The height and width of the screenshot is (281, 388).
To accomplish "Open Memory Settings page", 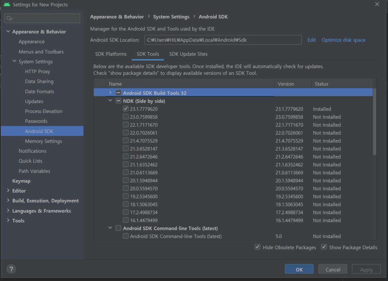I will [43, 141].
